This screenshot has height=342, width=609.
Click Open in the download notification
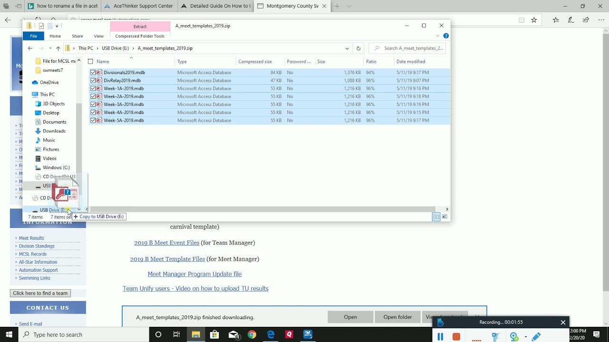pos(351,317)
